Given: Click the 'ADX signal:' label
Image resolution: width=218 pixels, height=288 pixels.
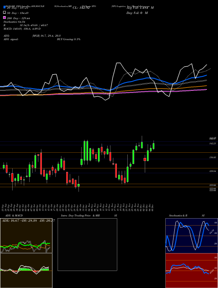Looking at the screenshot, I should pos(11,39).
